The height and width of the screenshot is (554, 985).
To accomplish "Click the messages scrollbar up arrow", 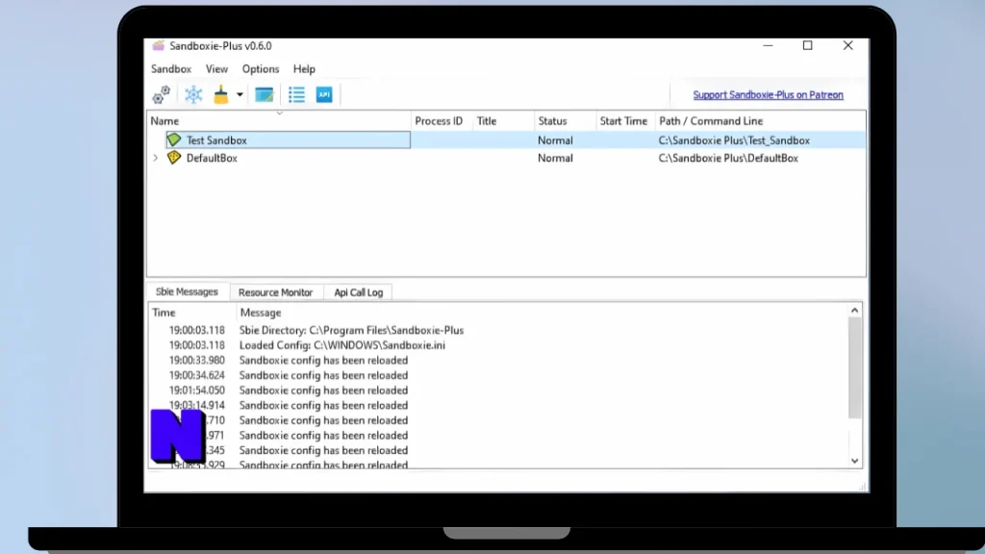I will pos(855,311).
